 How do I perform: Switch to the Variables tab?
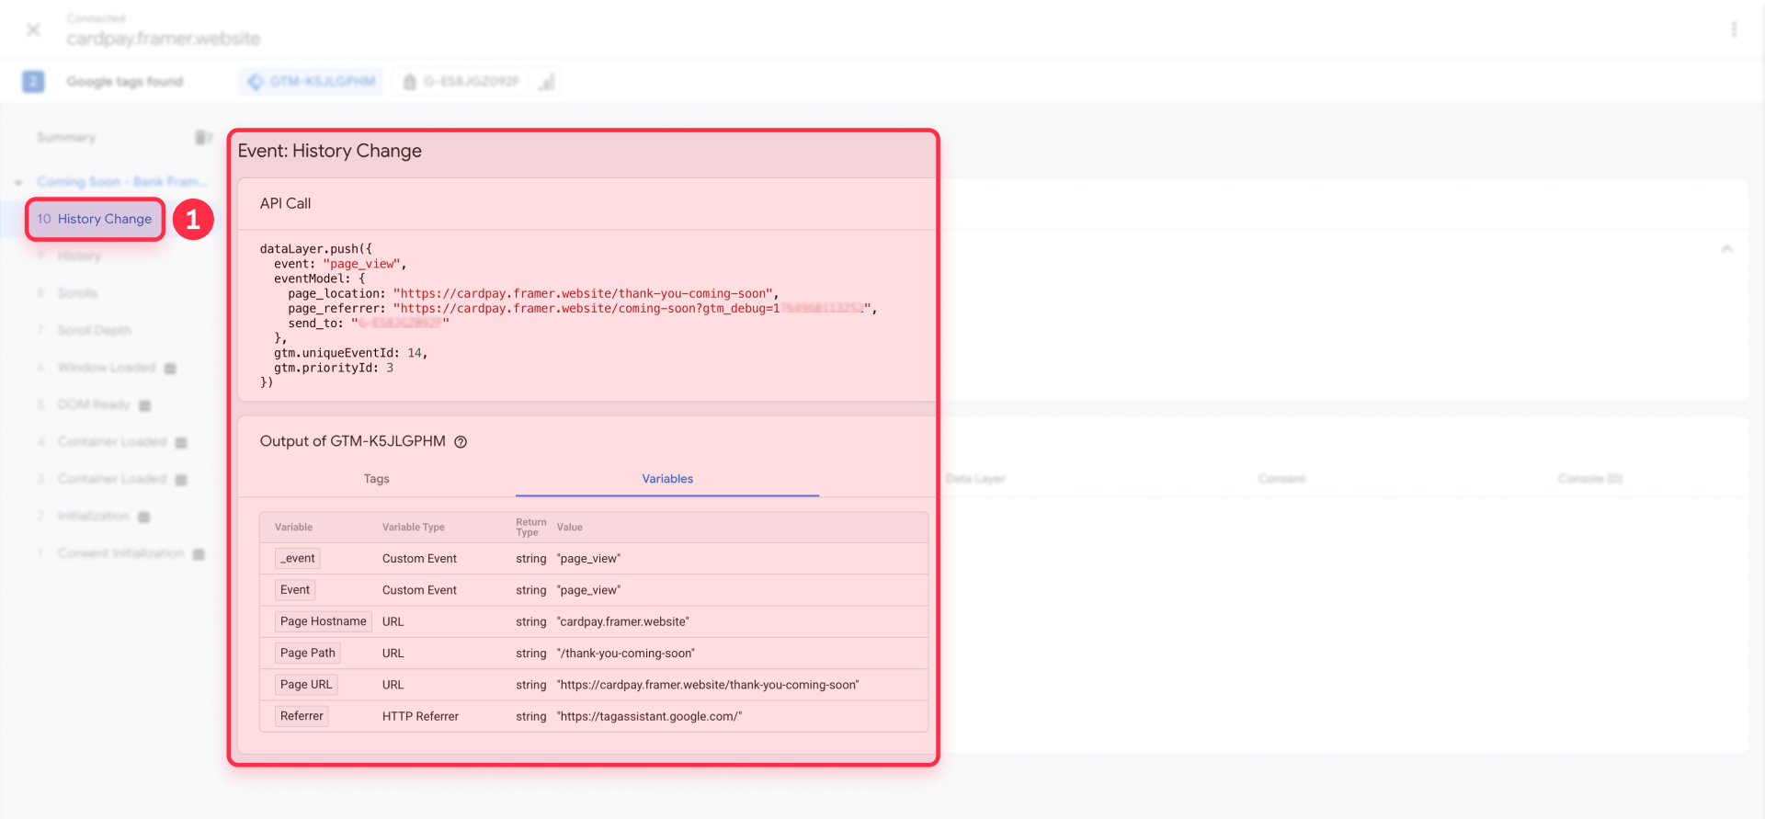[x=667, y=479]
